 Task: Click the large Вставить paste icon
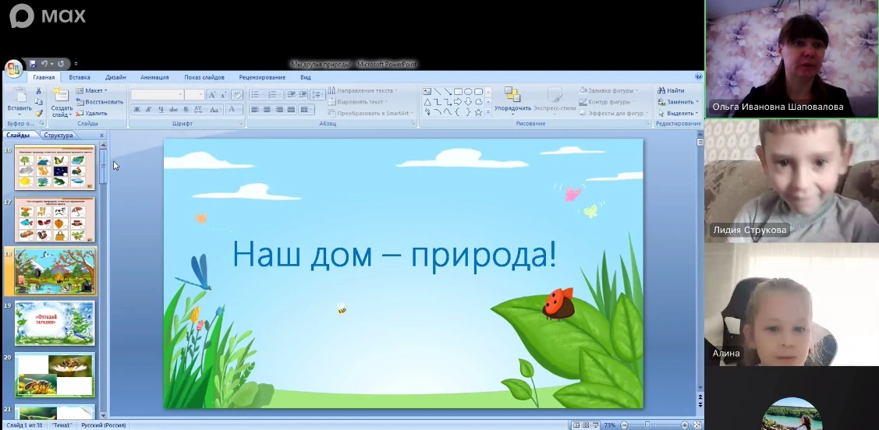19,96
